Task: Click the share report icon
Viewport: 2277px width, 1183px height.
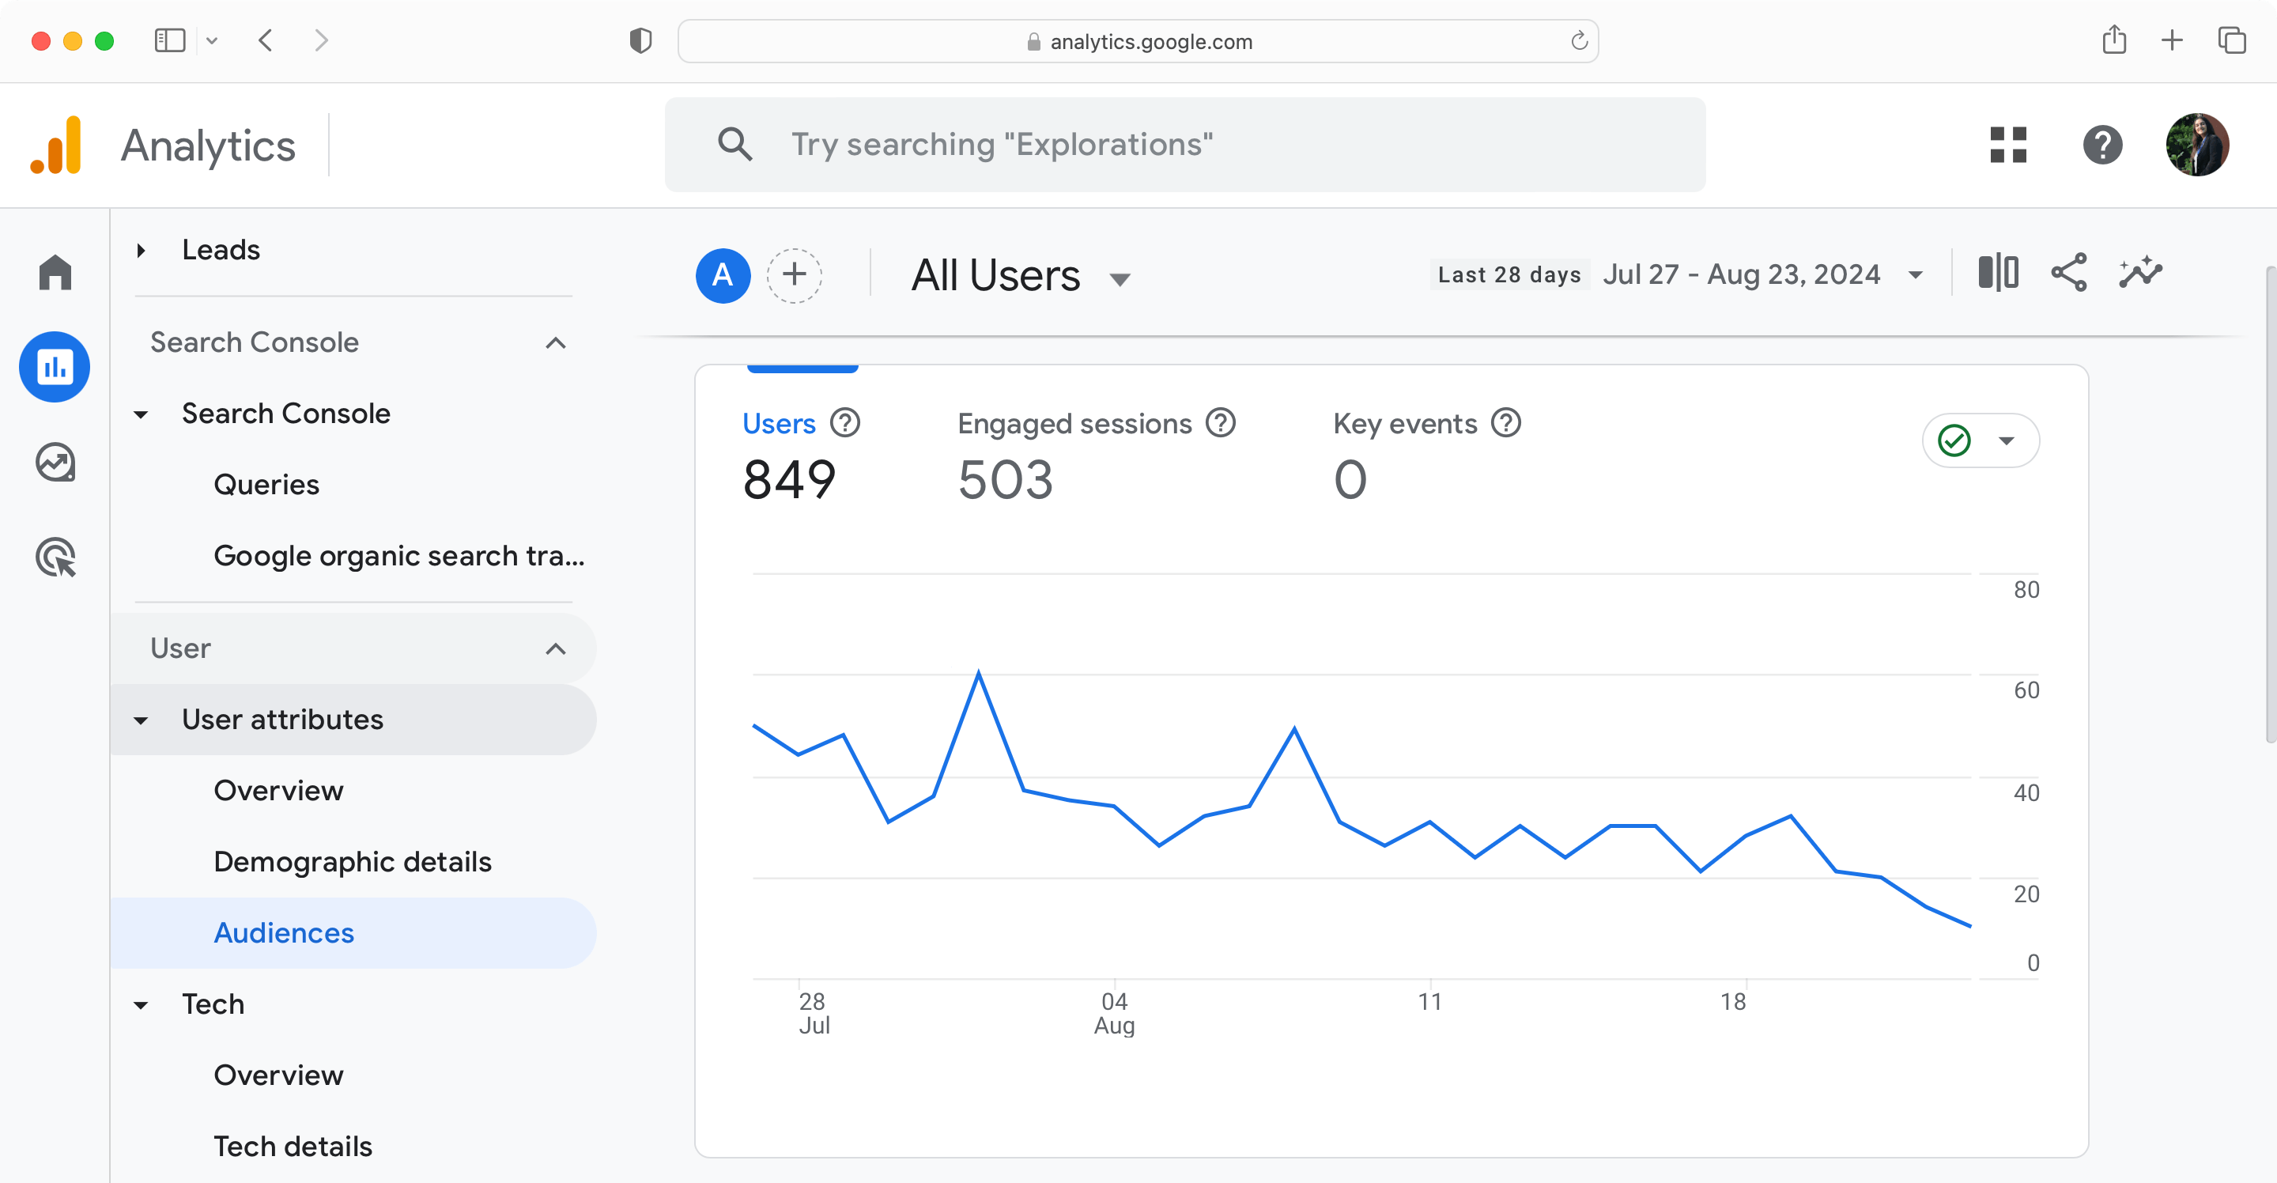Action: pyautogui.click(x=2069, y=274)
